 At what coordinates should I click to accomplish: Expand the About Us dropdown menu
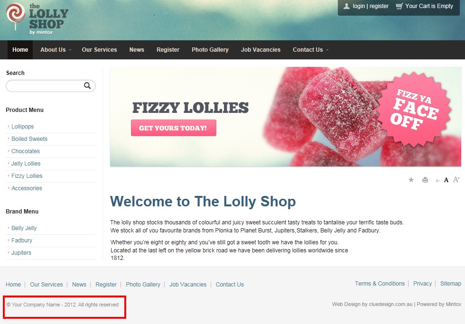pos(56,50)
